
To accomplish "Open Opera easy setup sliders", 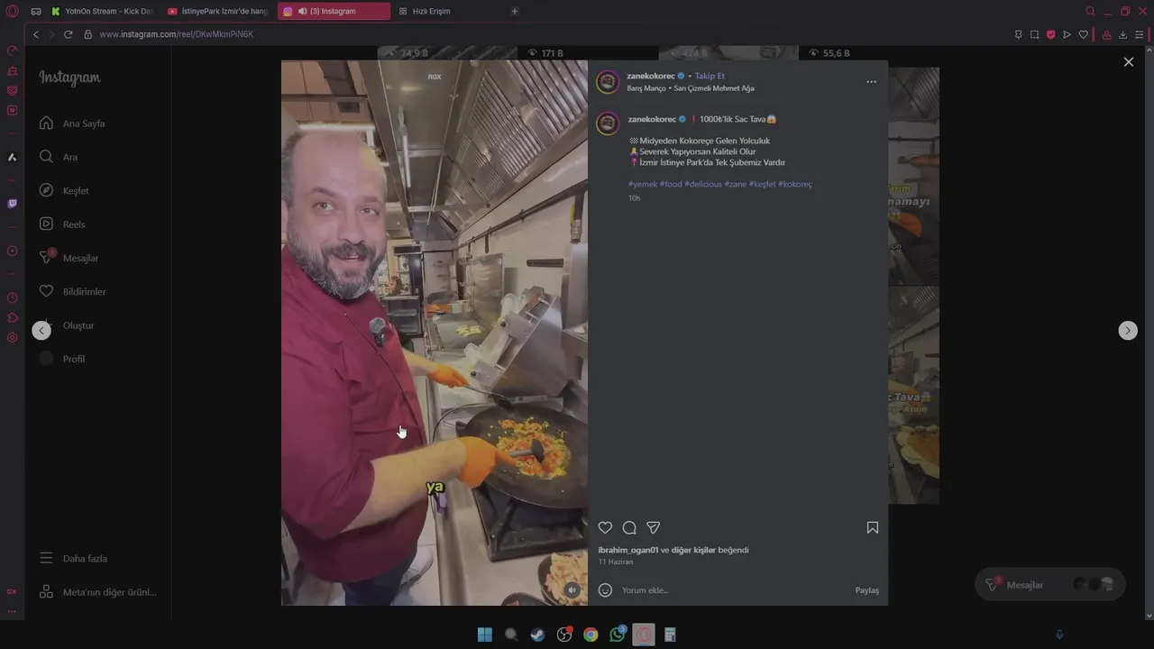I will (1139, 34).
